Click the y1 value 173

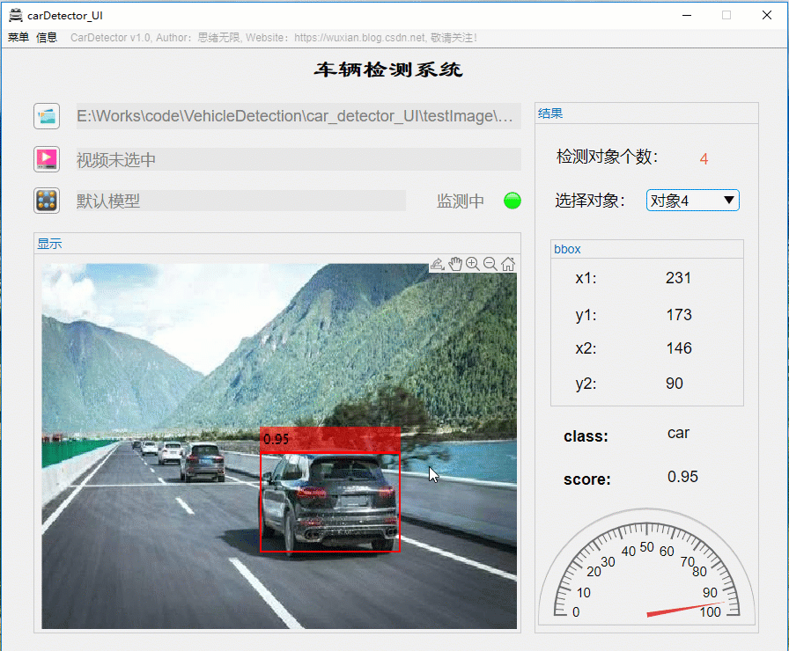[679, 315]
